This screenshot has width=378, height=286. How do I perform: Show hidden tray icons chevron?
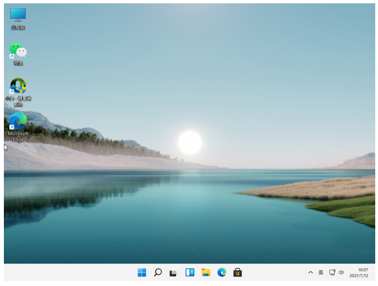click(x=310, y=273)
